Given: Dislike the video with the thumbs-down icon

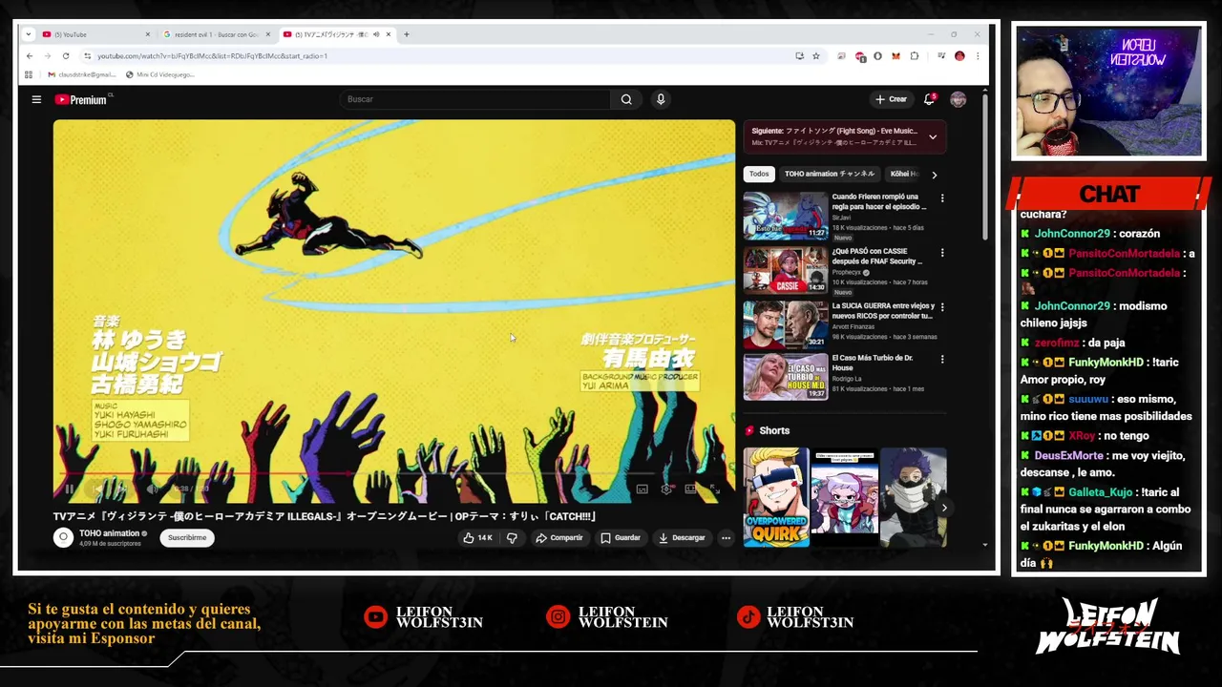Looking at the screenshot, I should coord(512,538).
